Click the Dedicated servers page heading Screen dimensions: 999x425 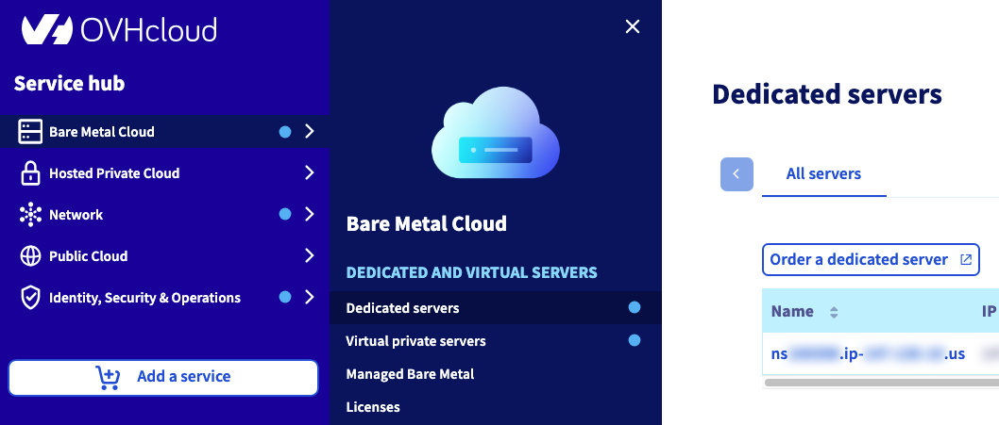tap(827, 94)
